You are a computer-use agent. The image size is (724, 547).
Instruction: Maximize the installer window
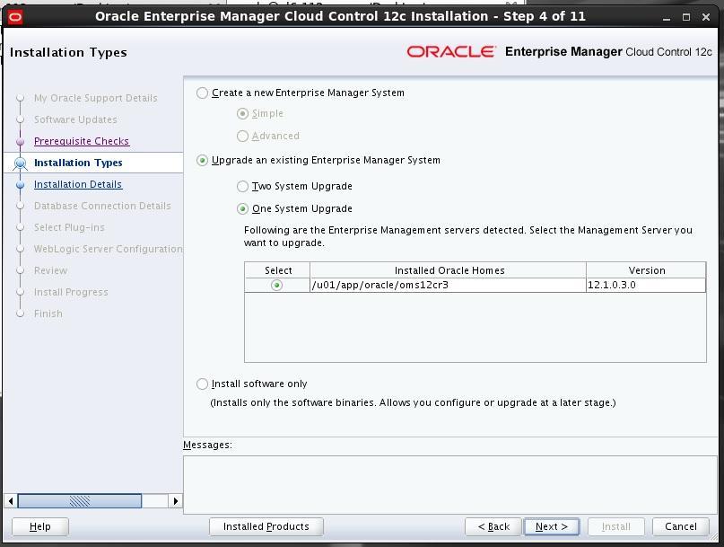click(686, 18)
